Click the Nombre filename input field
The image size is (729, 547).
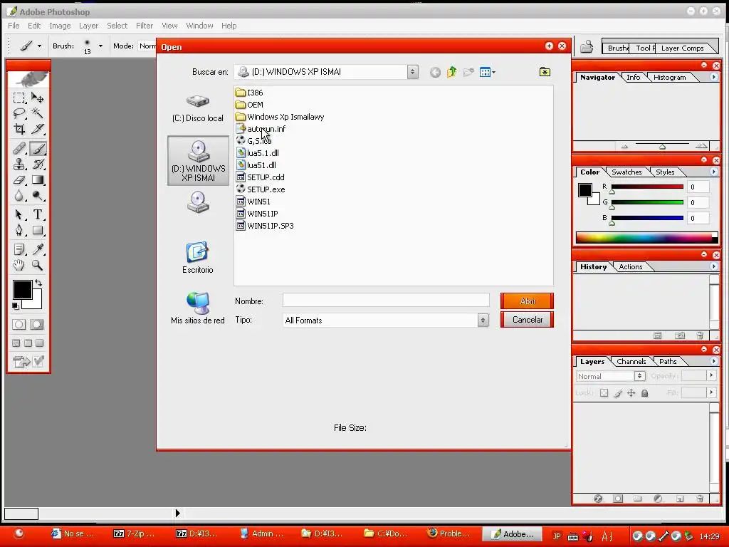point(386,301)
